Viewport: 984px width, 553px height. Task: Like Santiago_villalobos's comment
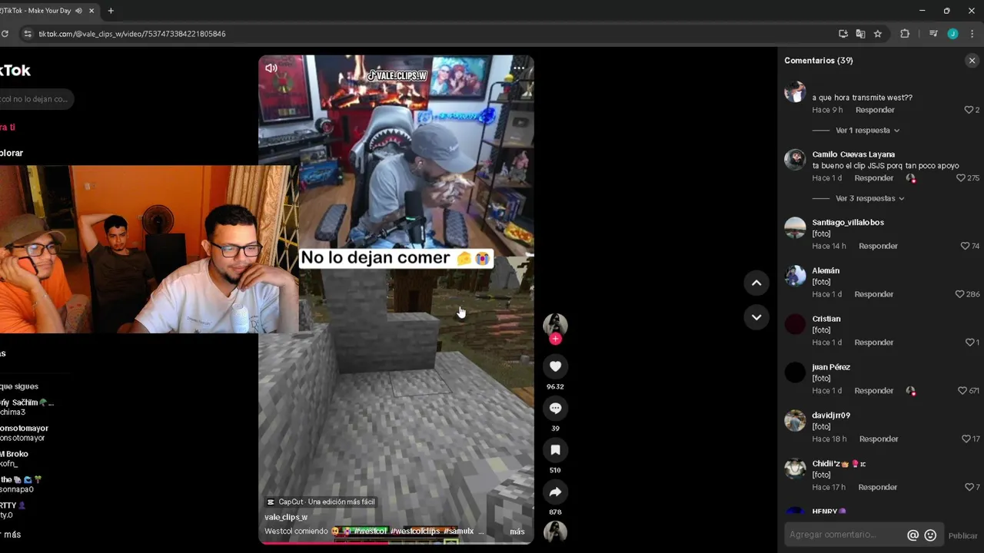965,246
